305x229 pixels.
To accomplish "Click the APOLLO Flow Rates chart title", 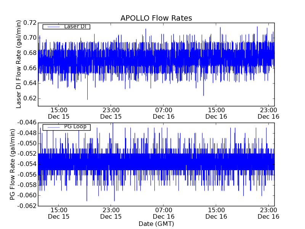I will pos(156,18).
